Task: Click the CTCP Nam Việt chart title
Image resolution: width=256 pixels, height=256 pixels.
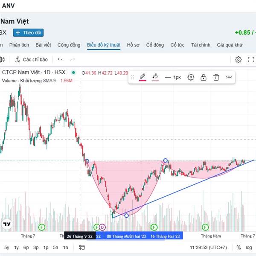Action: coord(34,73)
